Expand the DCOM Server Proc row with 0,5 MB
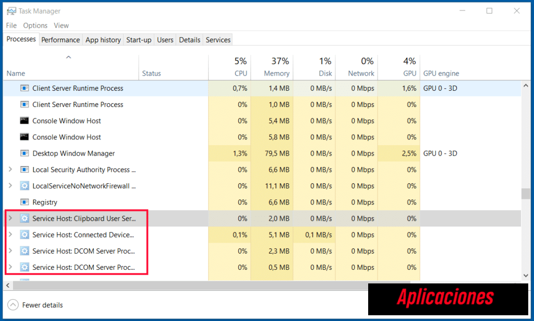 point(10,267)
